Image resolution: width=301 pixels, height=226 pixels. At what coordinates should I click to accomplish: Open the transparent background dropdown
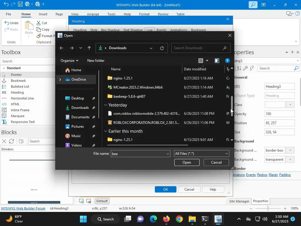tap(290, 159)
